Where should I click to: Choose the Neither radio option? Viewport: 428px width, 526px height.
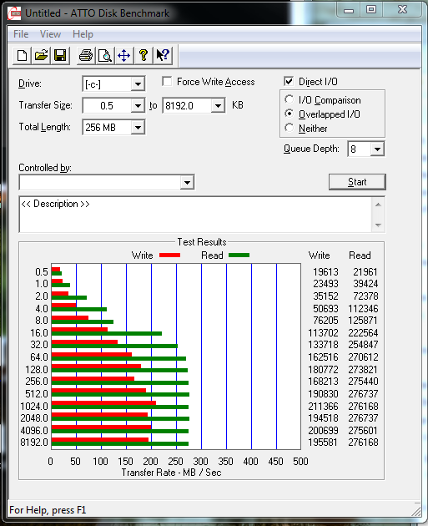(x=289, y=128)
